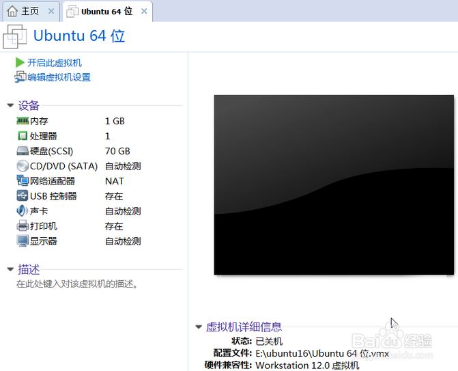
Task: Click the description field 在此处键入对该虚拟机的描述
Action: point(77,284)
